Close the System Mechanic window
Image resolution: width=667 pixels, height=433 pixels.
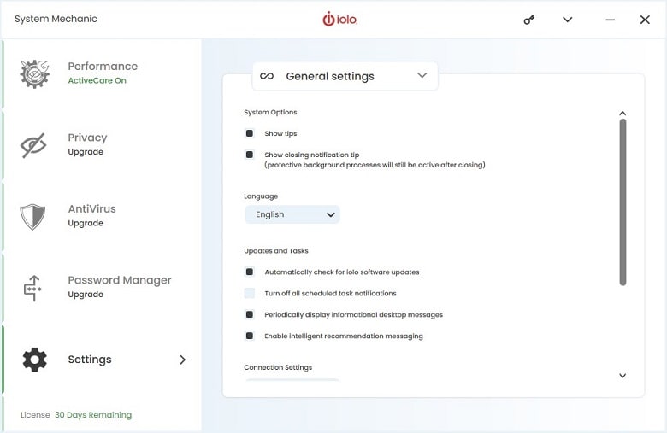point(645,20)
